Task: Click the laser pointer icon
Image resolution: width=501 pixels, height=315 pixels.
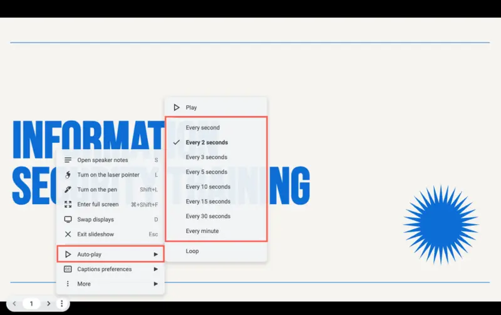Action: [x=68, y=175]
